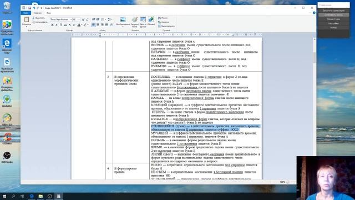Select the OBS Studio desktop shortcut
The image size is (355, 200).
pos(7,157)
